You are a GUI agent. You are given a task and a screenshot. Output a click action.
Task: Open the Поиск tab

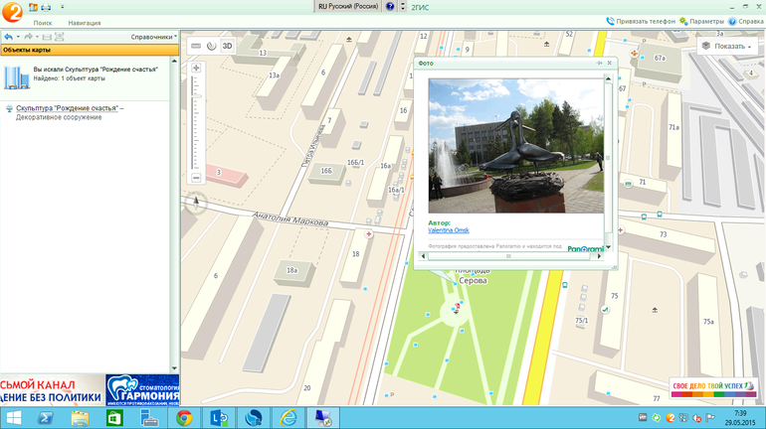coord(43,22)
